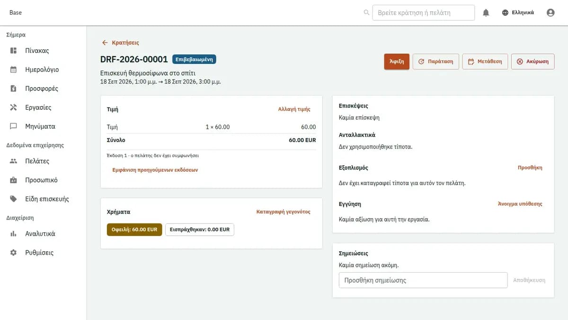
Task: Click the Άφιξη button
Action: pos(397,62)
